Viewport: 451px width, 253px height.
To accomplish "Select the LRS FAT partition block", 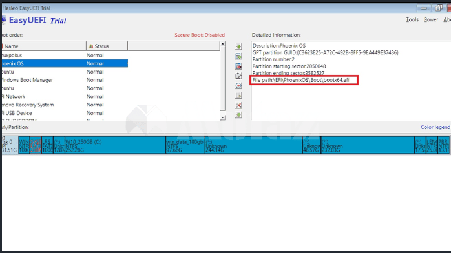I will 47,145.
